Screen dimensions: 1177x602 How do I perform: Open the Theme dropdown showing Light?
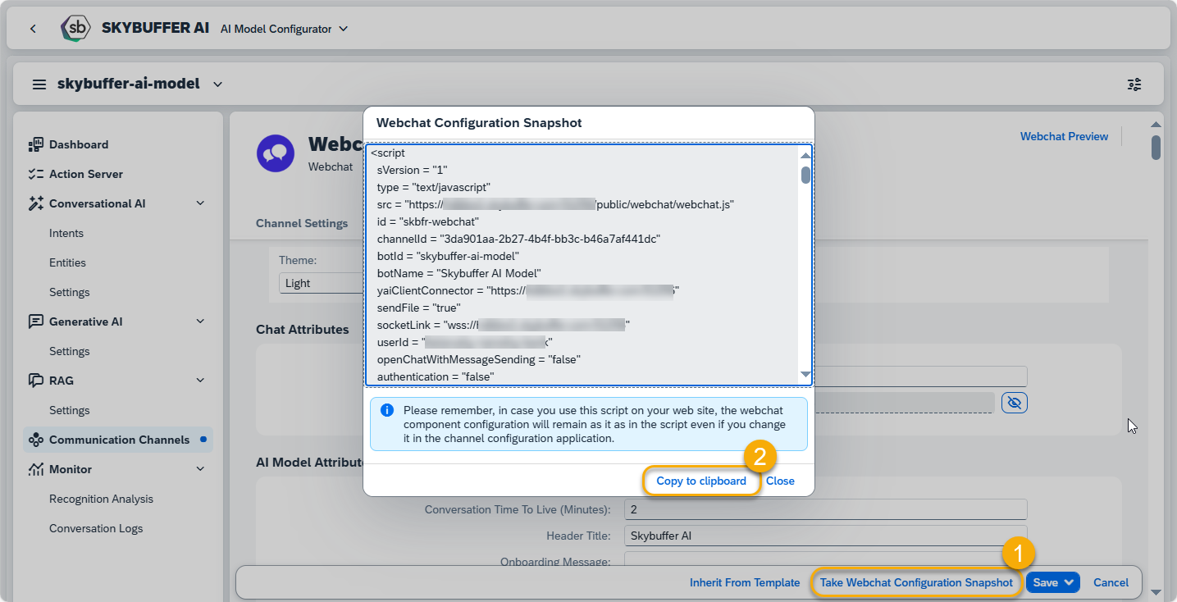coord(321,283)
